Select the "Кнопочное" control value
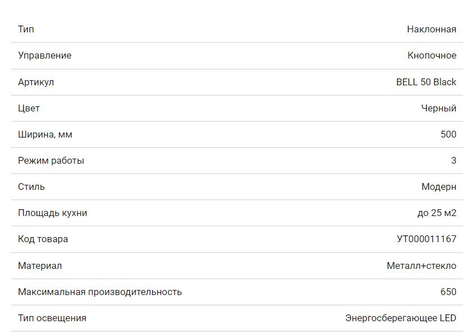The height and width of the screenshot is (332, 466). pos(432,56)
